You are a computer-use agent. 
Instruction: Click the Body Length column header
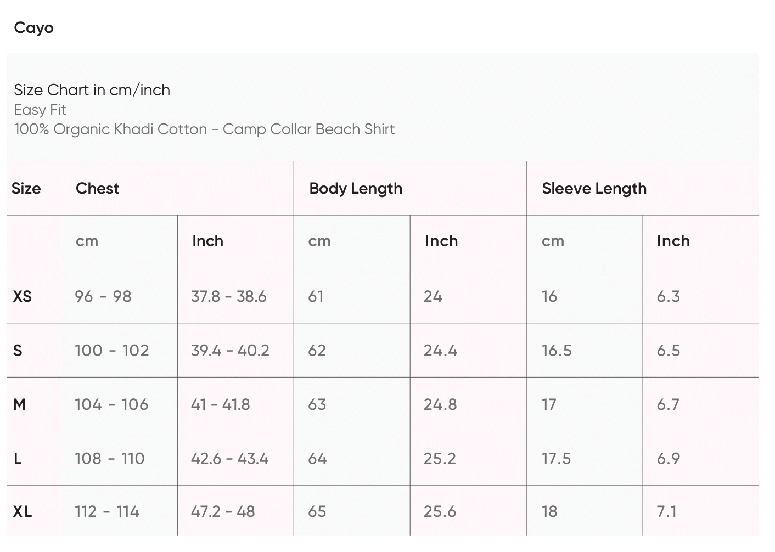point(355,189)
